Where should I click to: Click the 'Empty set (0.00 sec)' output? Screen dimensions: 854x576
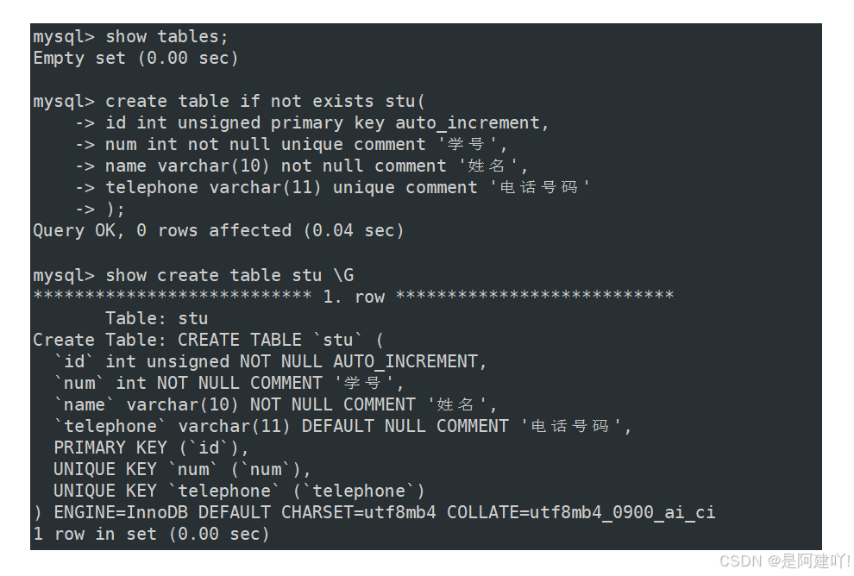click(135, 58)
